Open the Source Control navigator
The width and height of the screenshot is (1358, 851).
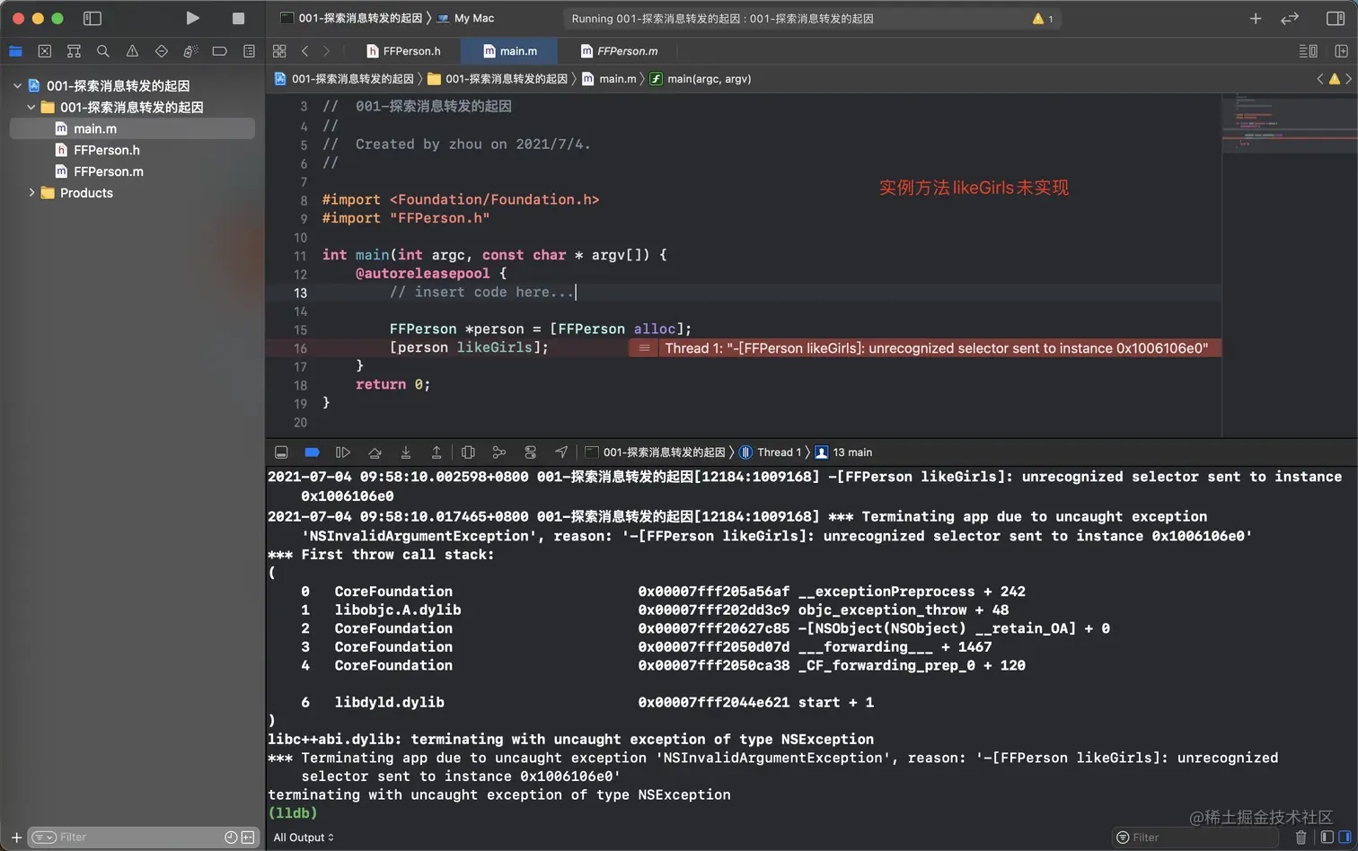[45, 51]
